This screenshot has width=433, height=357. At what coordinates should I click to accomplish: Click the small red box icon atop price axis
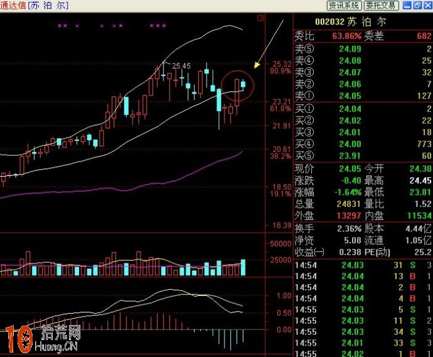[x=260, y=18]
